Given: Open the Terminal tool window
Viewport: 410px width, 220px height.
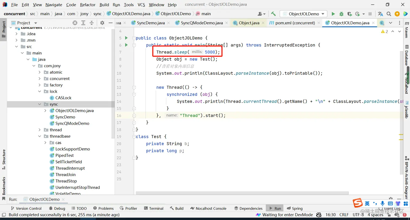Looking at the screenshot, I should [153, 208].
